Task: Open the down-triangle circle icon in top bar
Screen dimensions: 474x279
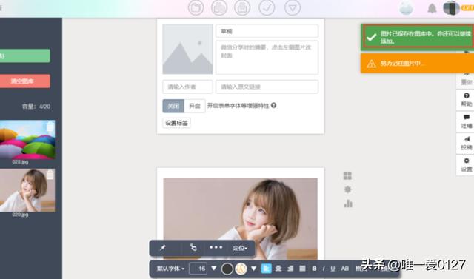Action: point(293,7)
